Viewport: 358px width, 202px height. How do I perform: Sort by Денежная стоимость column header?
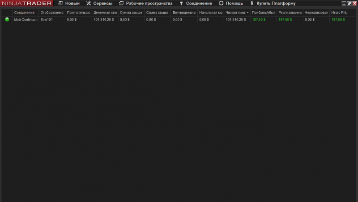coord(105,13)
